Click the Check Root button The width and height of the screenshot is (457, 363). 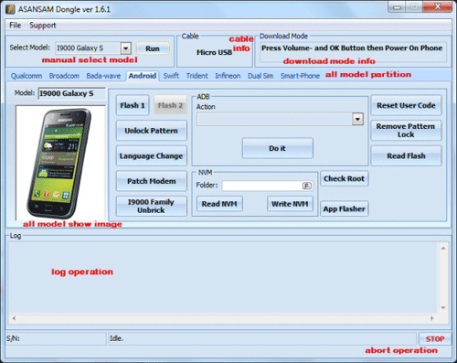coord(344,178)
